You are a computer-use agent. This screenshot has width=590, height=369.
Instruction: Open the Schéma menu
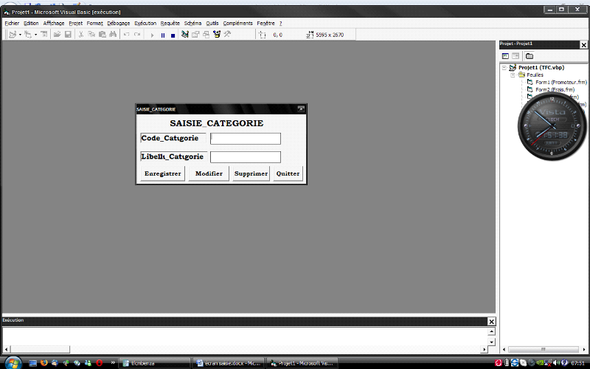[x=192, y=24]
